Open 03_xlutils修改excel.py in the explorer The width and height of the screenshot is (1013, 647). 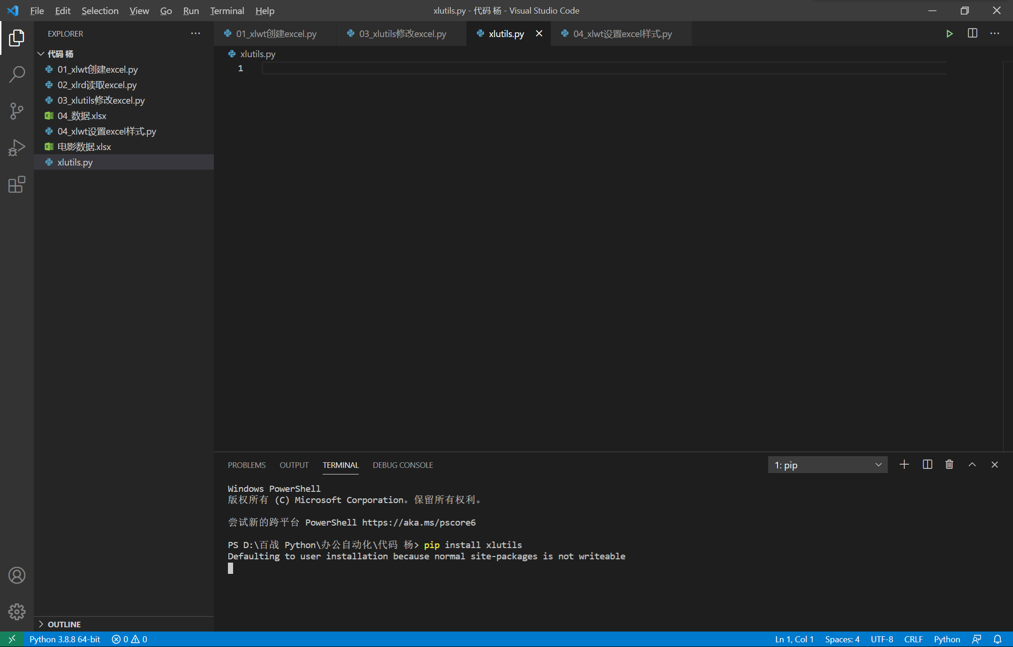pos(124,100)
